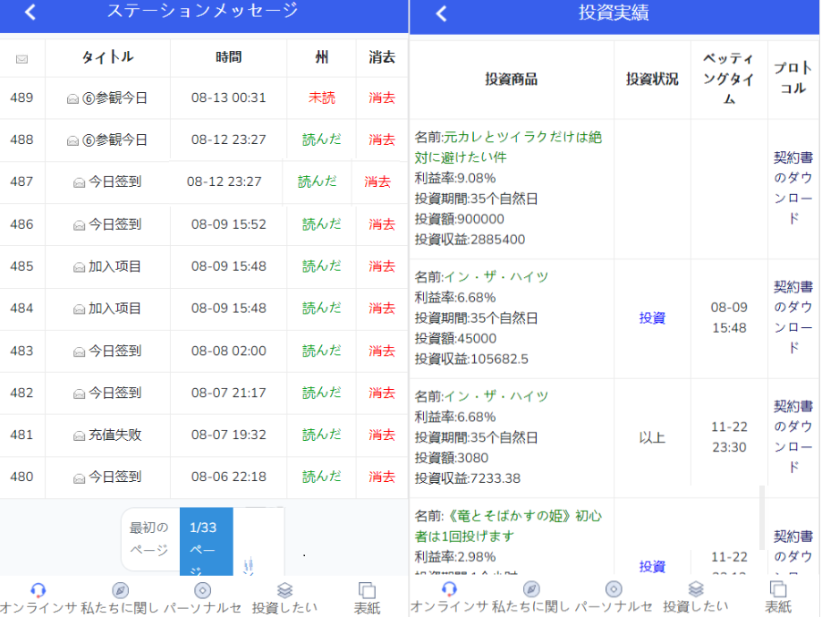Open personal center icon in left panel

202,590
